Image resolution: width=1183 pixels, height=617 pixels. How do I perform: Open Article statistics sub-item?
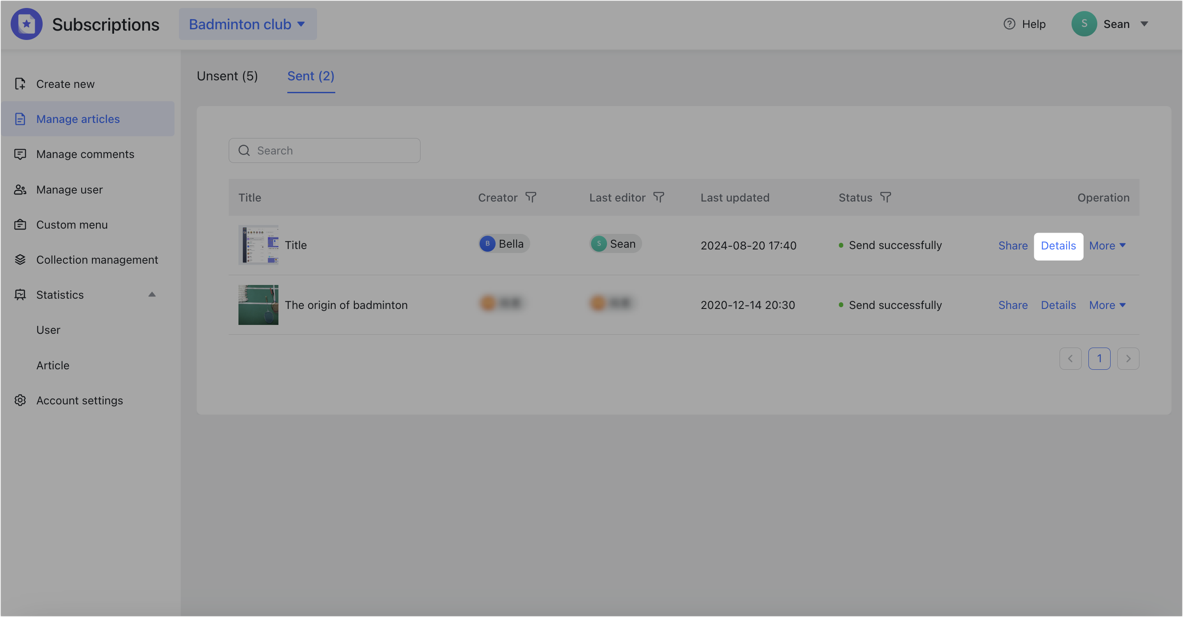click(x=53, y=365)
